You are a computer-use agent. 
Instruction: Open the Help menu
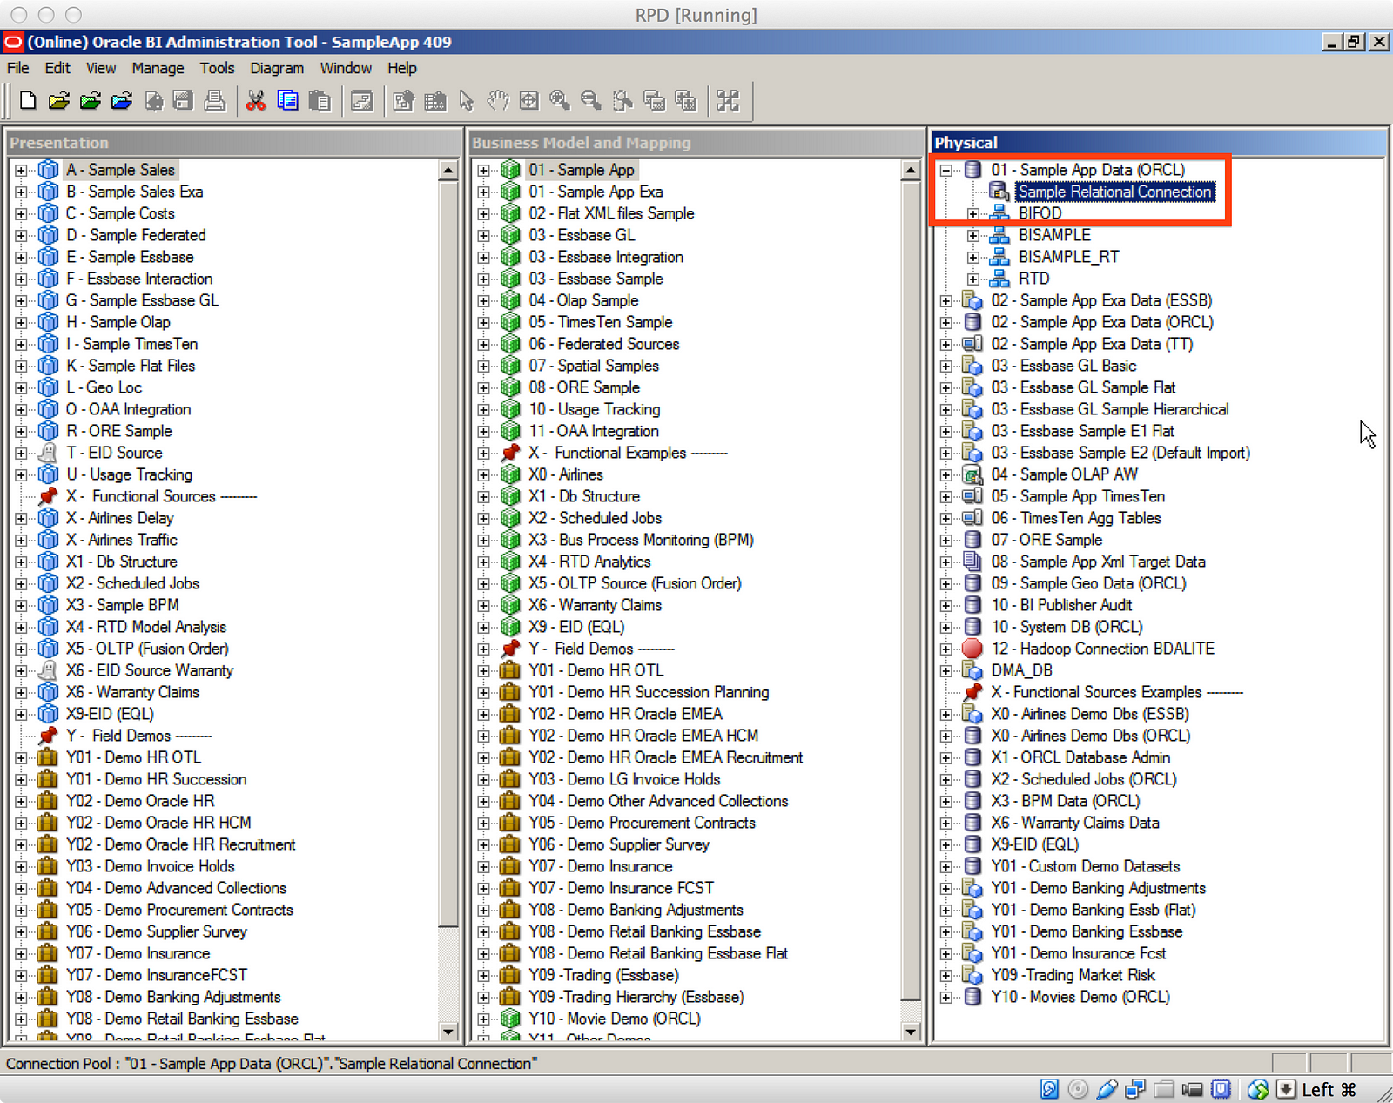pos(402,68)
